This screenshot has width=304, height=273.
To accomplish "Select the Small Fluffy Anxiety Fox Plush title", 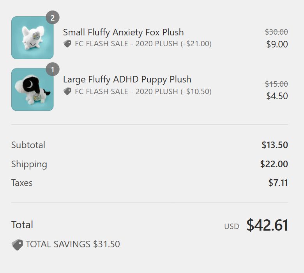I will pos(123,32).
